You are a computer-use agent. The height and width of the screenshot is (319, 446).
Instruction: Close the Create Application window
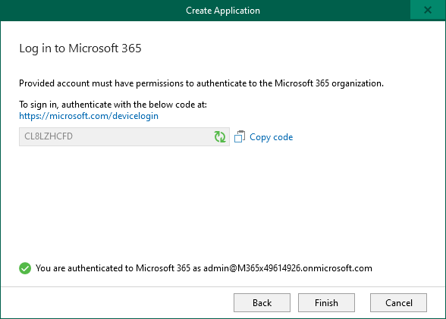coord(428,10)
